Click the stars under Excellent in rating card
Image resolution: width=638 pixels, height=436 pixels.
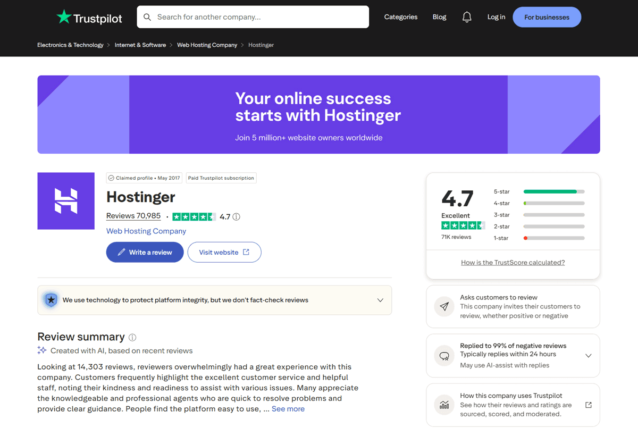[x=463, y=225]
